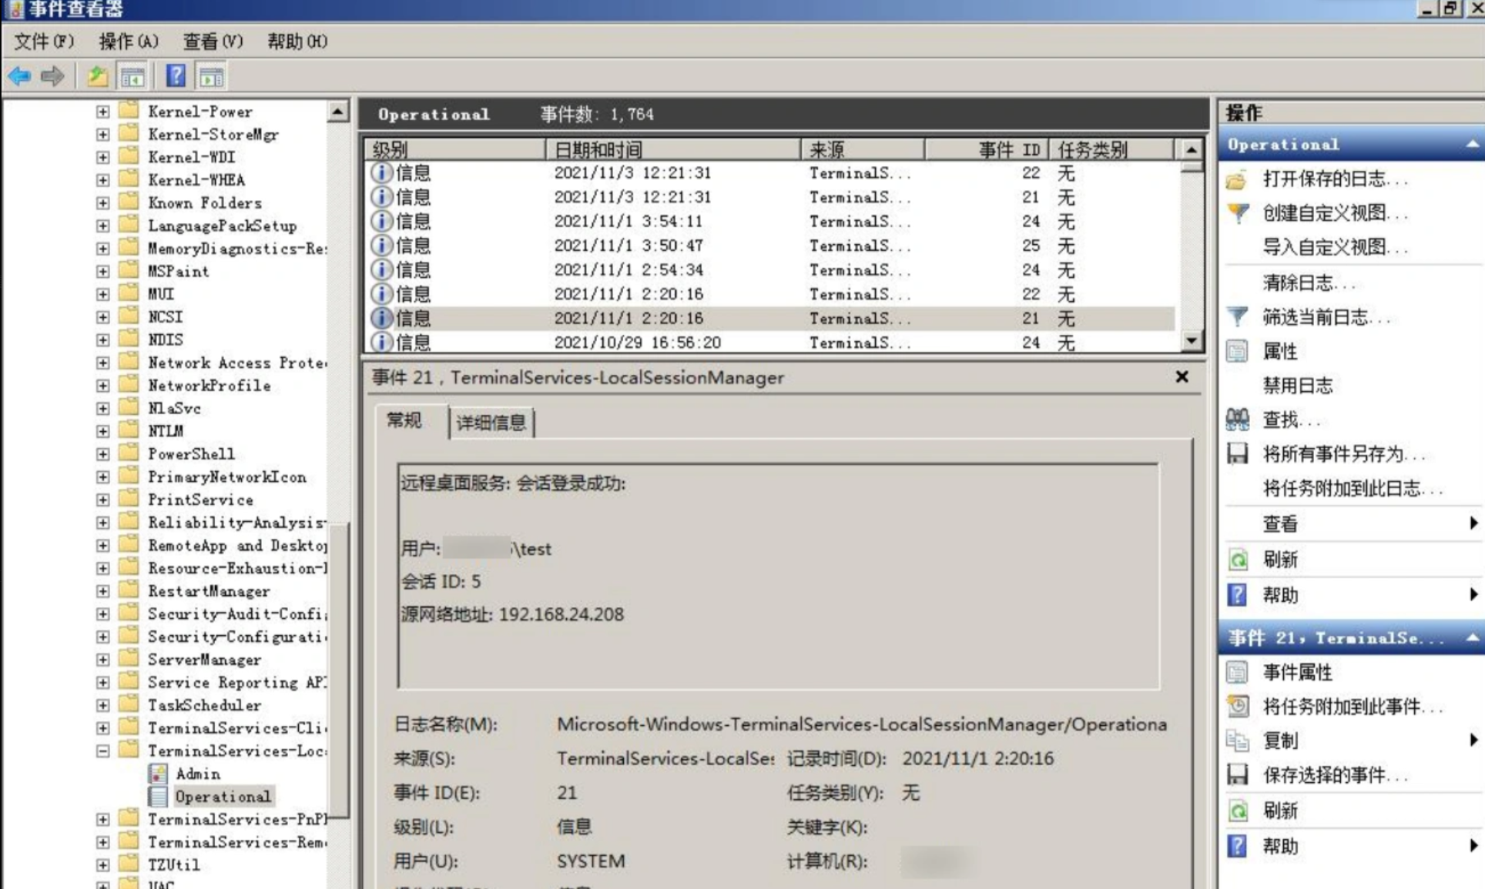Click the forward arrow toolbar icon
Viewport: 1485px width, 889px height.
coord(52,76)
